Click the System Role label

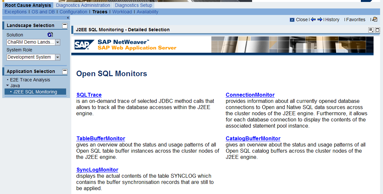coord(19,50)
